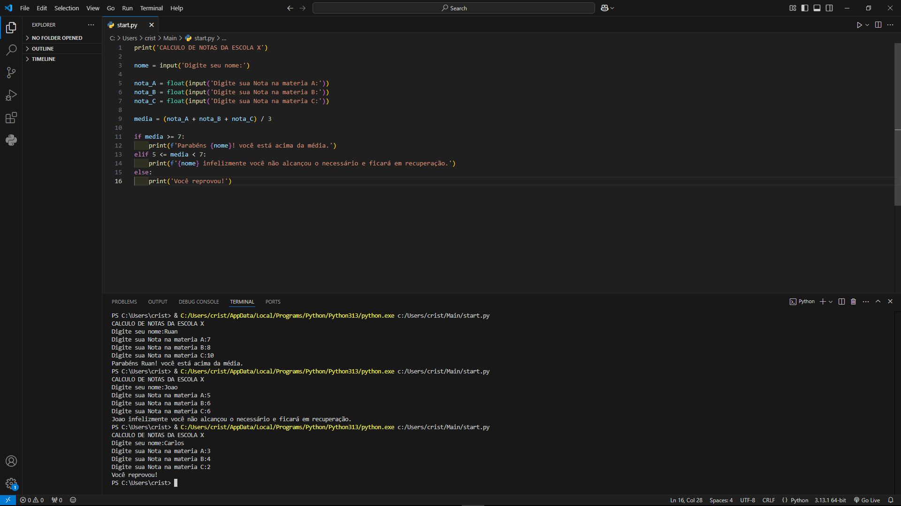901x506 pixels.
Task: Click the Settings gear icon
Action: 11,484
